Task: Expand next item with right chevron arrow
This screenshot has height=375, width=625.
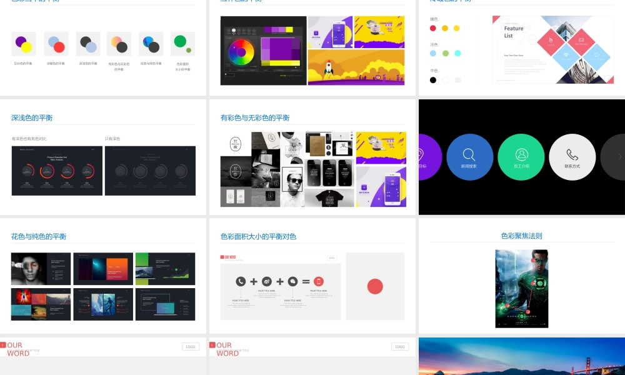Action: point(619,157)
